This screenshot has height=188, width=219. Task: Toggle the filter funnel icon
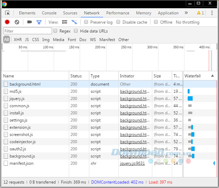coord(39,22)
